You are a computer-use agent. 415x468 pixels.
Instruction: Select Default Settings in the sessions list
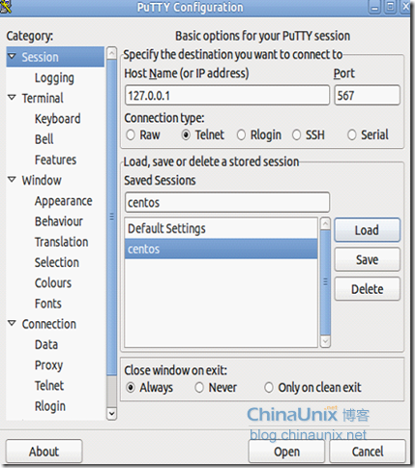pyautogui.click(x=221, y=228)
